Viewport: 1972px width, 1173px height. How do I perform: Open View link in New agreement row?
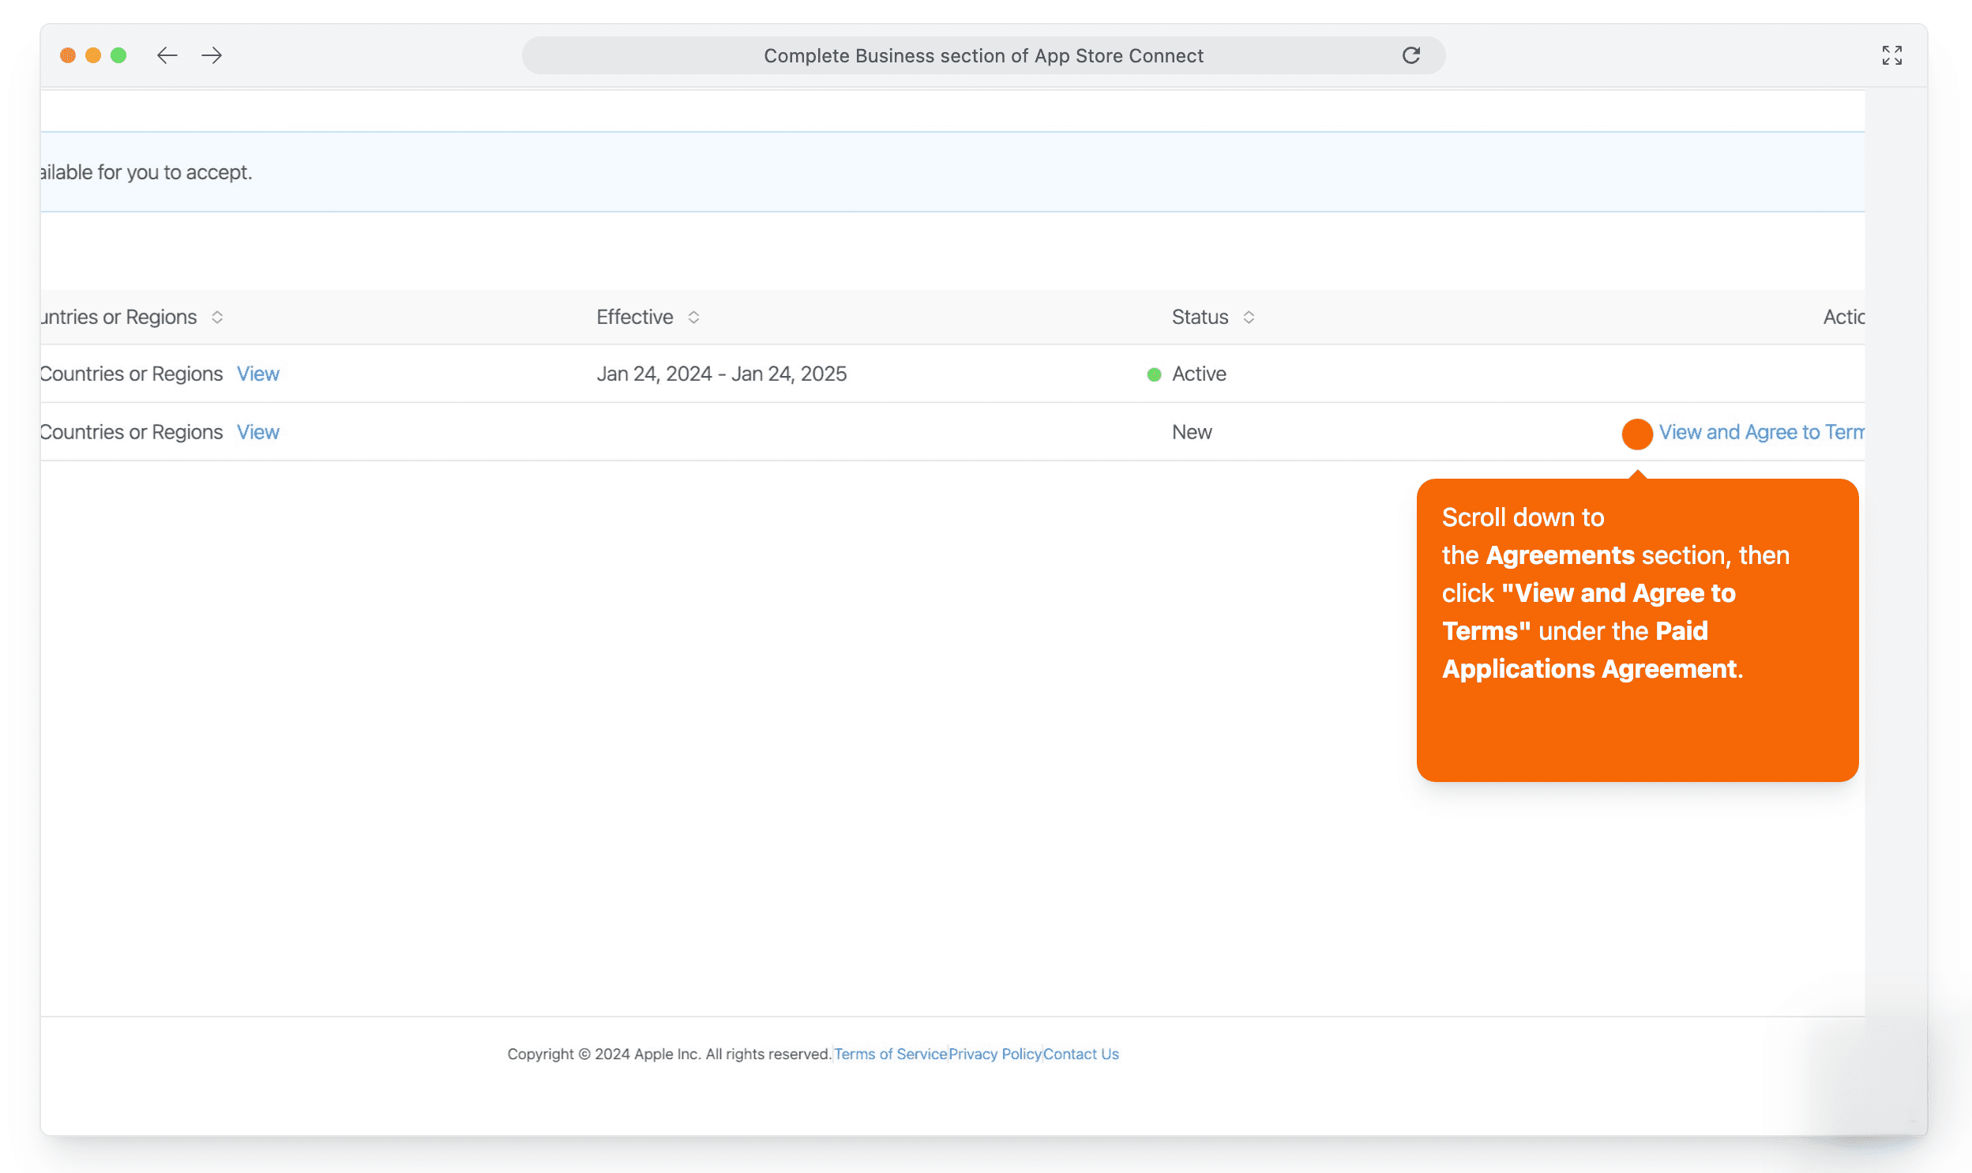[x=257, y=432]
